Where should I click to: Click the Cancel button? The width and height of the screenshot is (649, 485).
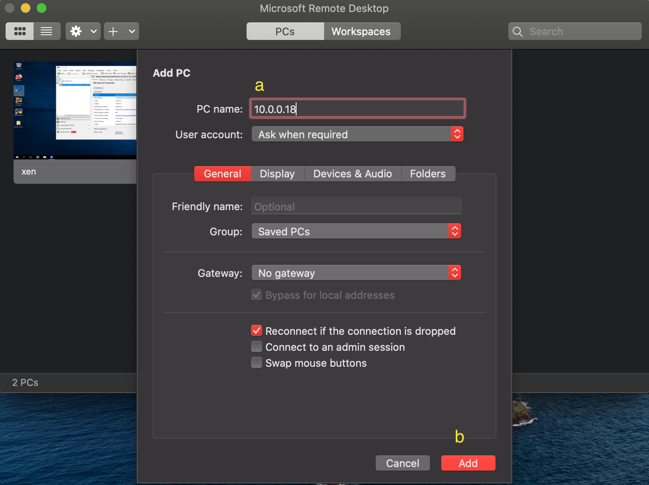[402, 463]
